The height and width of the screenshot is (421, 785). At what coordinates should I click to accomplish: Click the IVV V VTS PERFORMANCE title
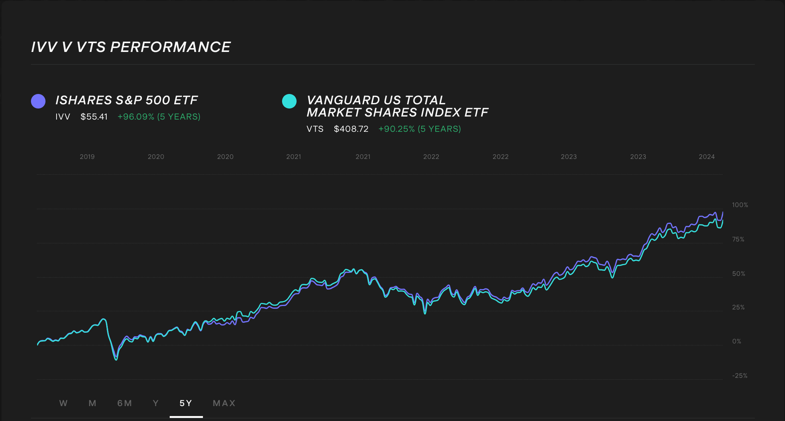click(130, 47)
